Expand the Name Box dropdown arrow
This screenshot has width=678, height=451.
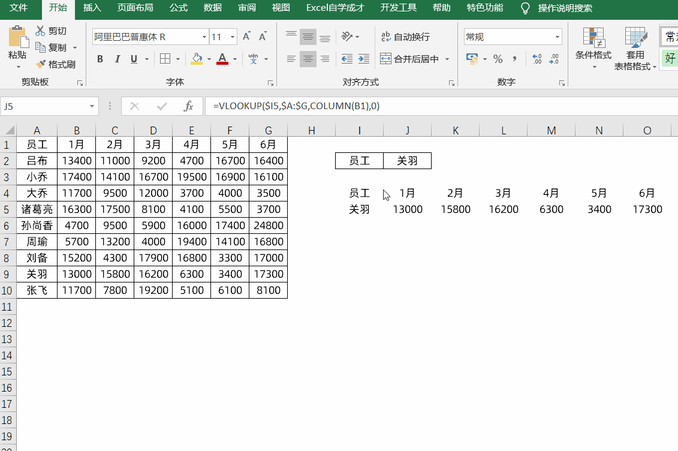[92, 106]
